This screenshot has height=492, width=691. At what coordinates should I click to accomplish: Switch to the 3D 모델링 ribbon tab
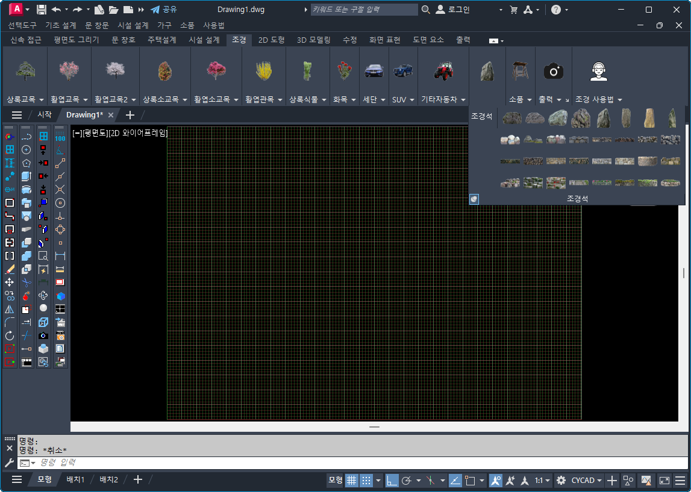(313, 40)
